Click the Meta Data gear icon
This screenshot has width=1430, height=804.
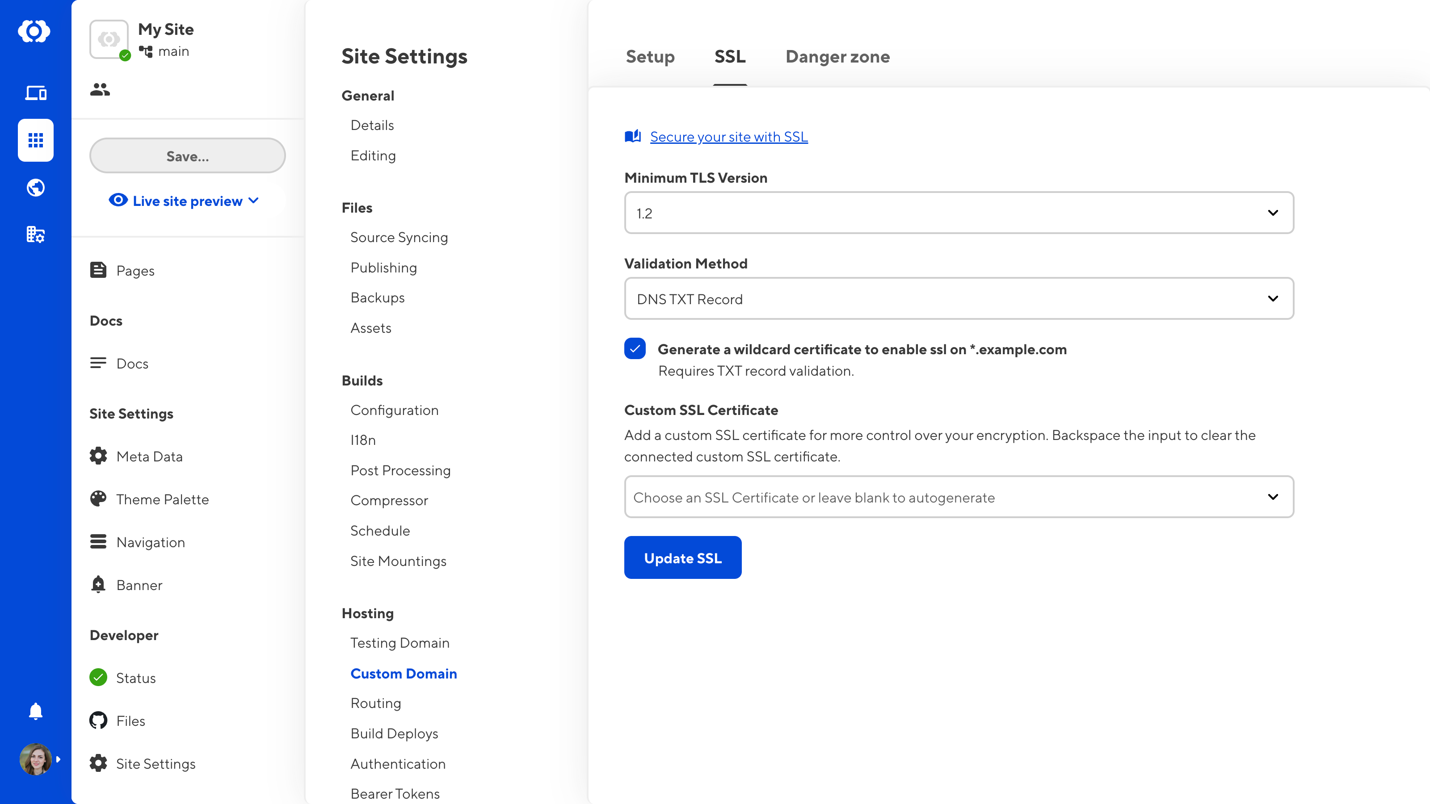(98, 456)
